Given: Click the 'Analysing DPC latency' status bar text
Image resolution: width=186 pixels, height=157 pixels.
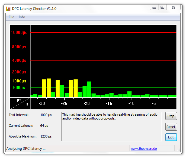Looking at the screenshot, I should (x=26, y=149).
